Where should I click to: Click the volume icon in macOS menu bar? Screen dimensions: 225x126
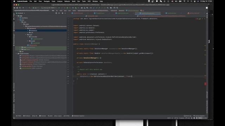(176, 1)
